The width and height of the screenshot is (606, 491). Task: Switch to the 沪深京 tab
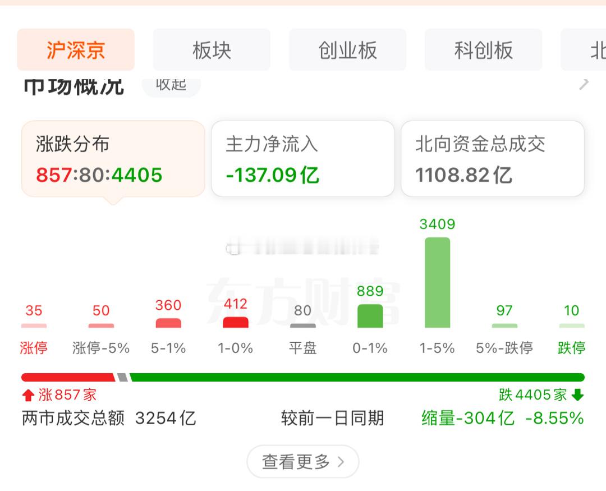point(76,49)
